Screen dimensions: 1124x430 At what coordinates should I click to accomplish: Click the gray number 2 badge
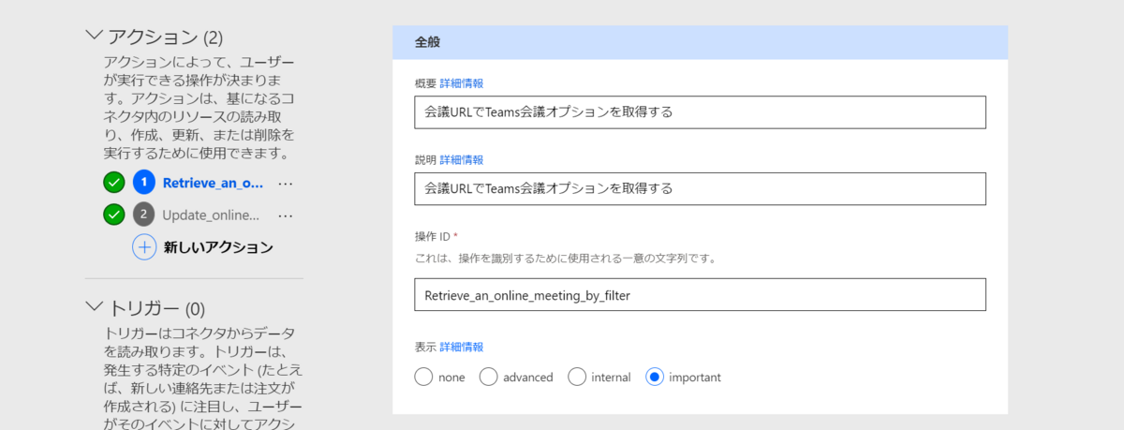[144, 215]
